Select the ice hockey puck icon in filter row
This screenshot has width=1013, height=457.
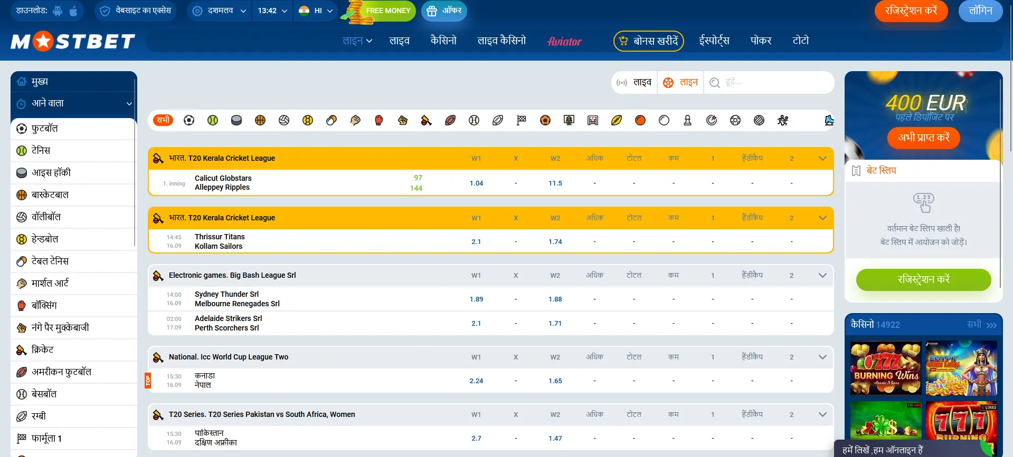[236, 120]
